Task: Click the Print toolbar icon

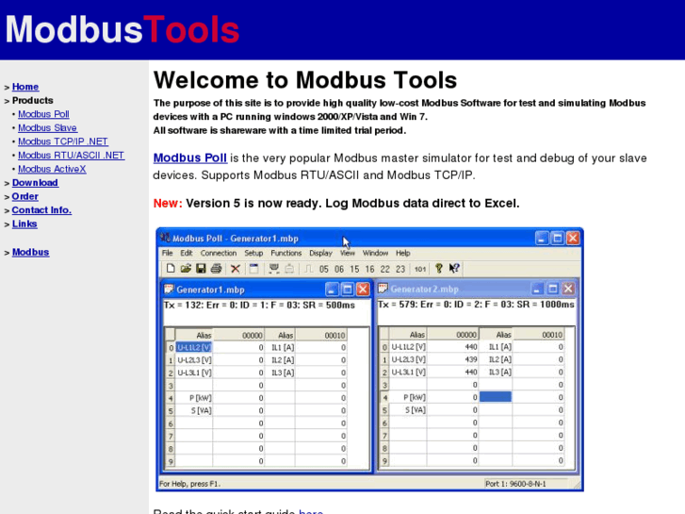Action: pyautogui.click(x=216, y=268)
